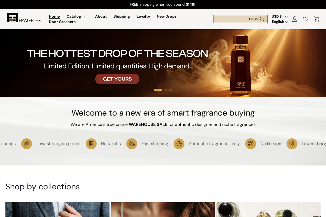Open the suit collection thumbnail
Image resolution: width=326 pixels, height=217 pixels.
tap(57, 210)
